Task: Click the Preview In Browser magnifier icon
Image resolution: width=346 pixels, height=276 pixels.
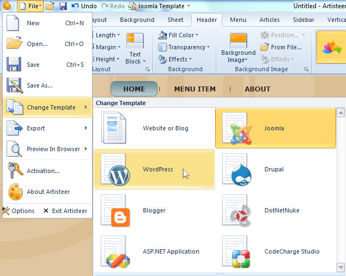Action: tap(14, 149)
